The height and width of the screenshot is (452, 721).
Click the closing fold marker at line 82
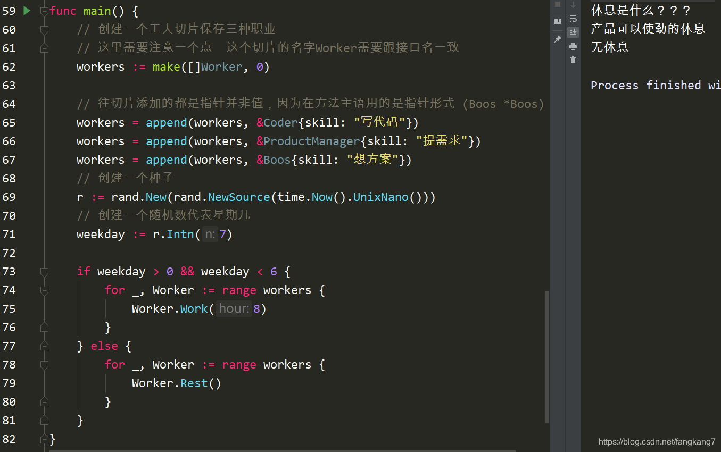pyautogui.click(x=45, y=439)
